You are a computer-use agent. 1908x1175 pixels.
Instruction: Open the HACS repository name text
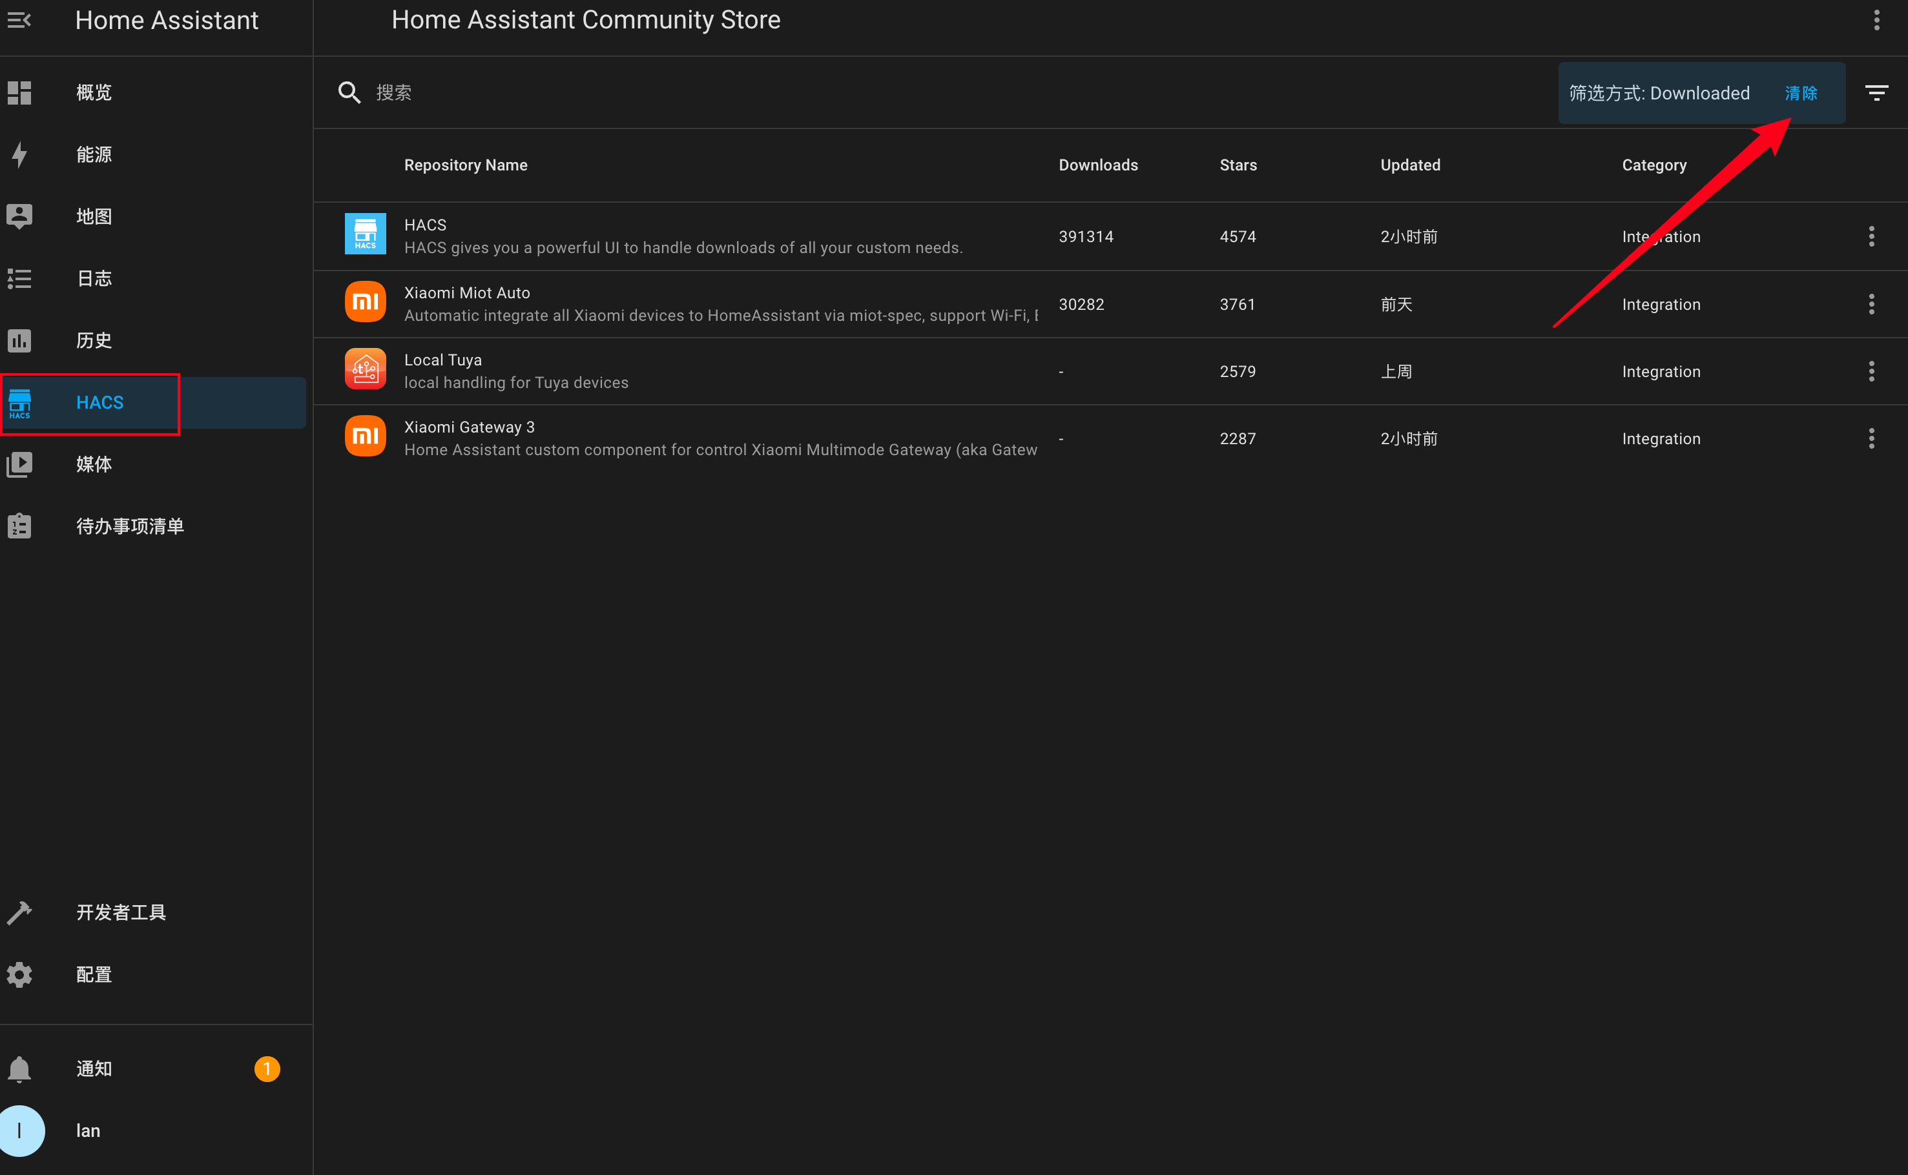tap(425, 225)
